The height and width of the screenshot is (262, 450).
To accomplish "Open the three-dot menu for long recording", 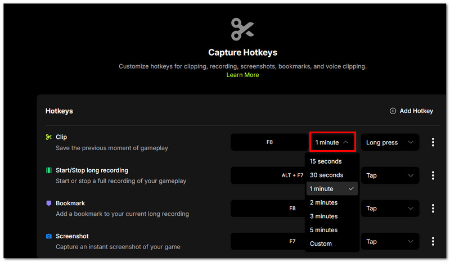I will click(x=433, y=175).
